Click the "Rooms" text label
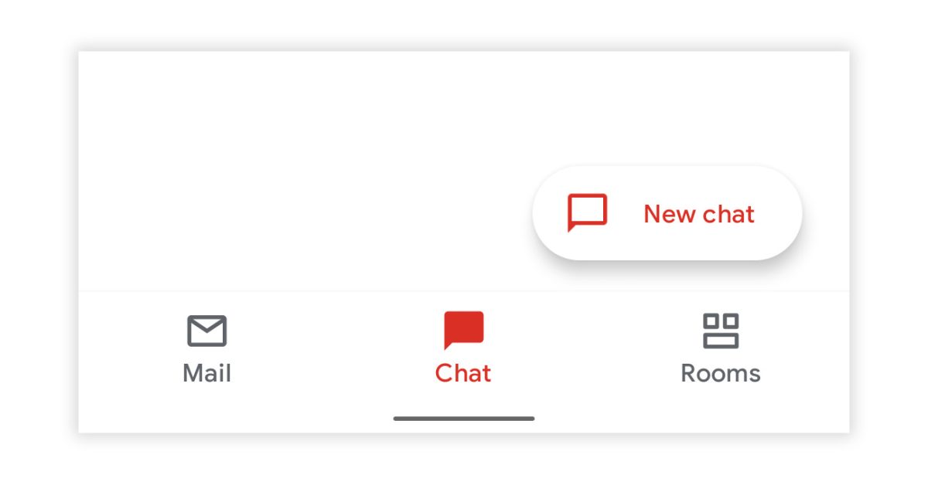 [x=720, y=374]
